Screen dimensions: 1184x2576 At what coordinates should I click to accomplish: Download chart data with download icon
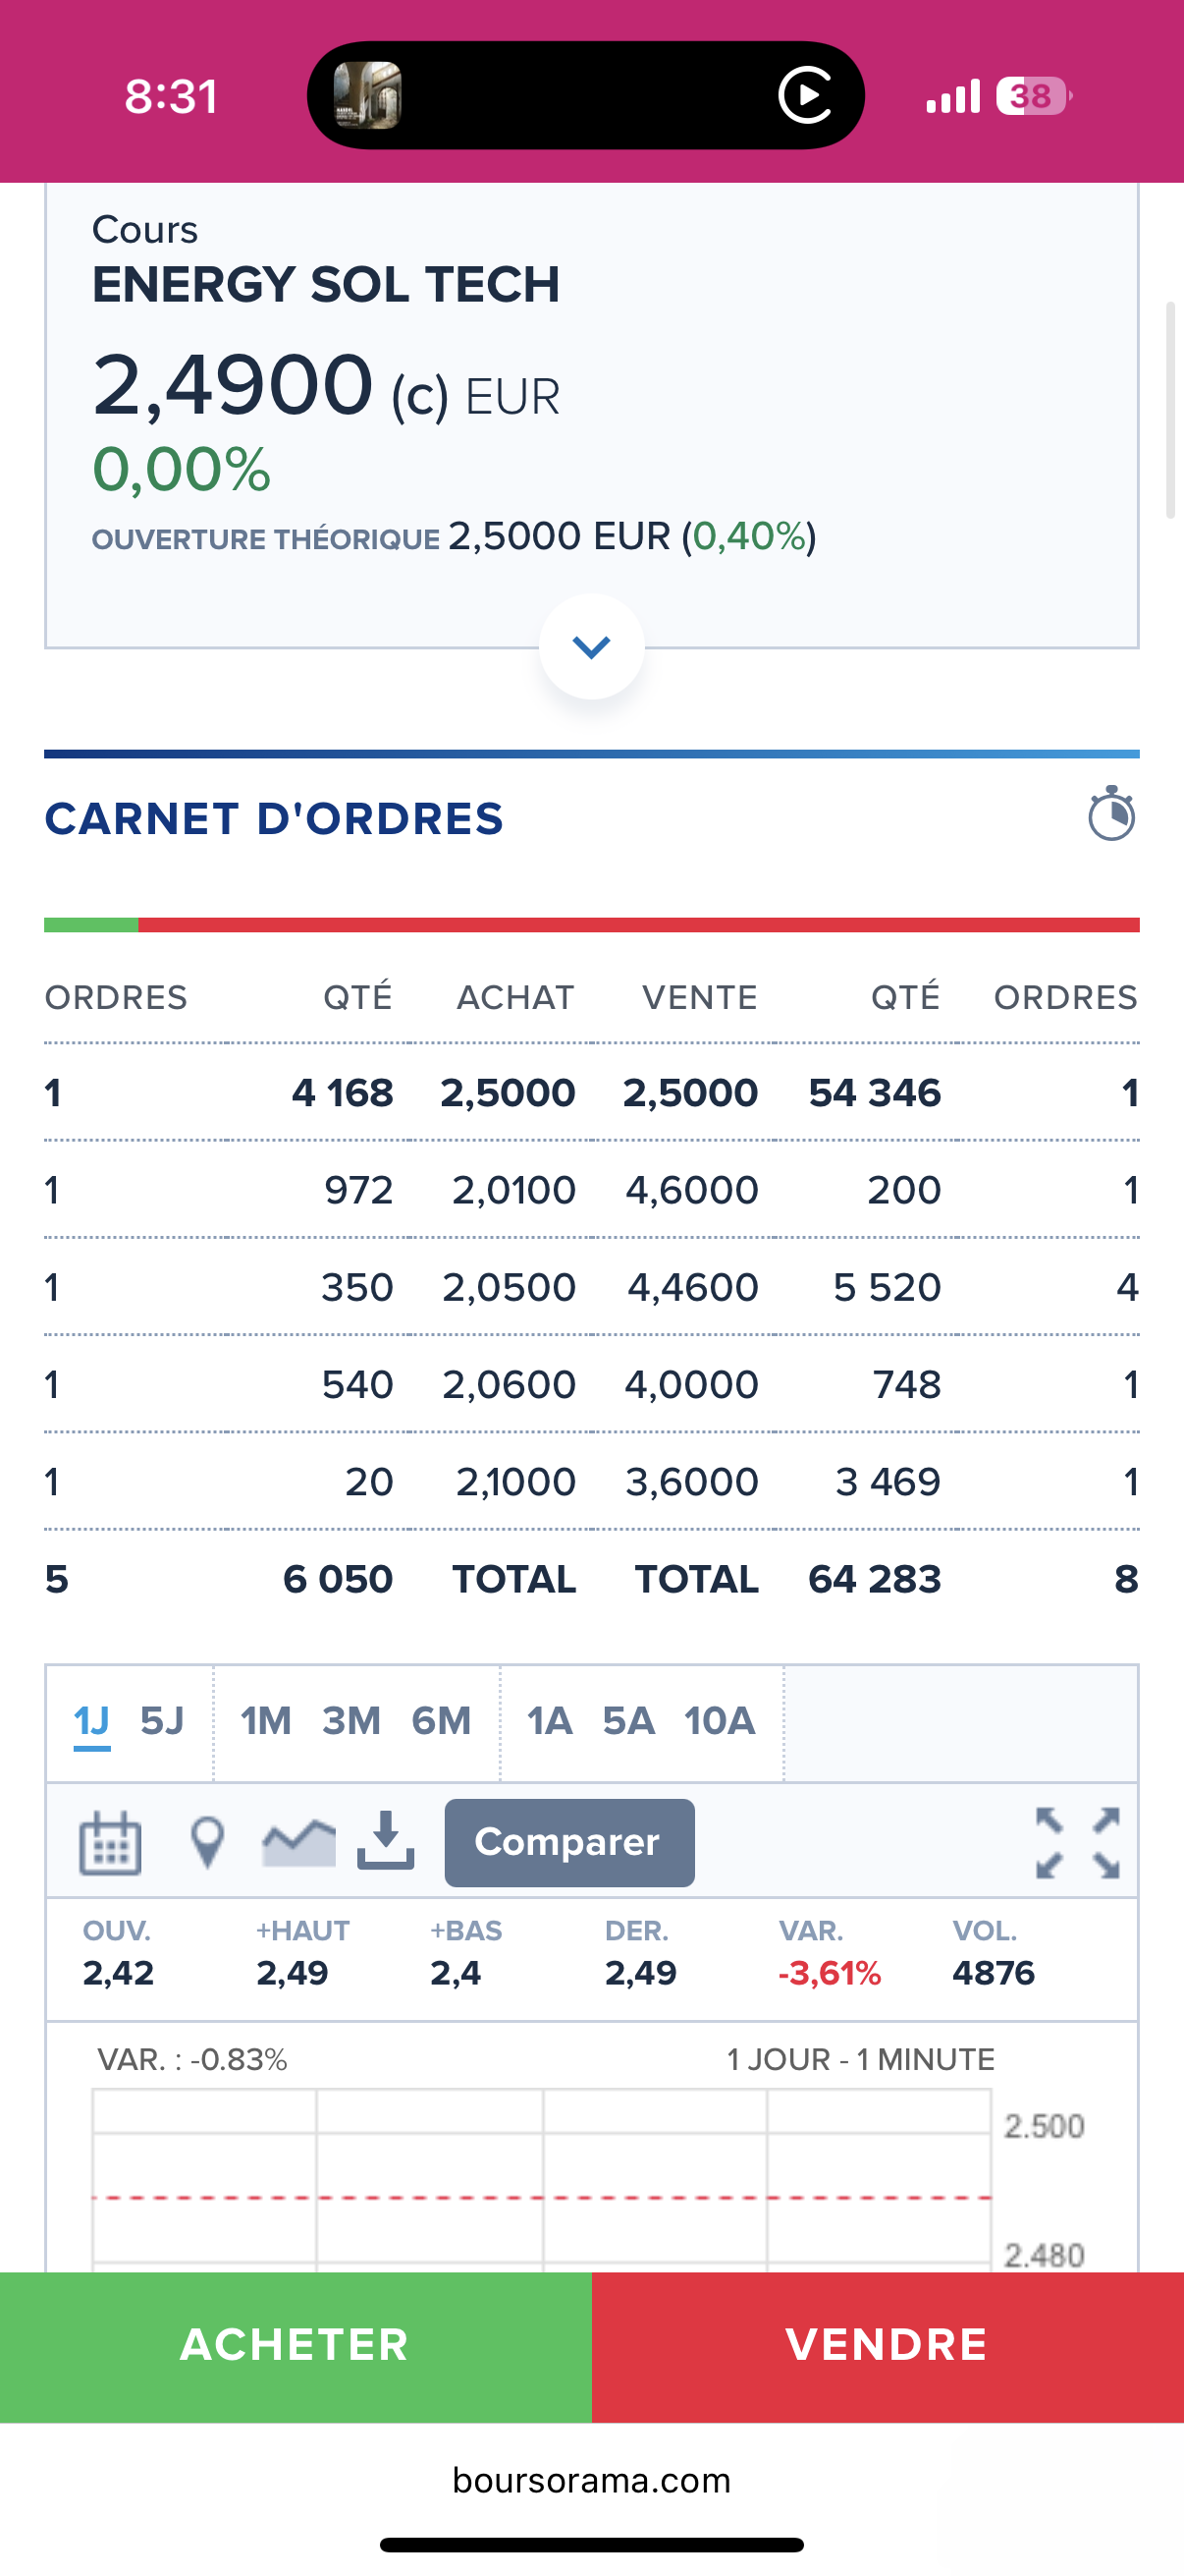click(x=386, y=1840)
